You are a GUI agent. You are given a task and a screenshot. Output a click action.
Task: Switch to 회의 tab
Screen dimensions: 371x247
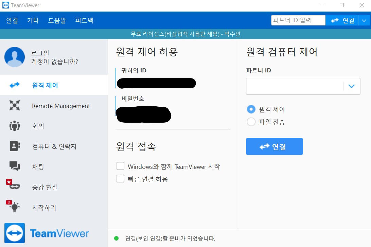pyautogui.click(x=54, y=126)
